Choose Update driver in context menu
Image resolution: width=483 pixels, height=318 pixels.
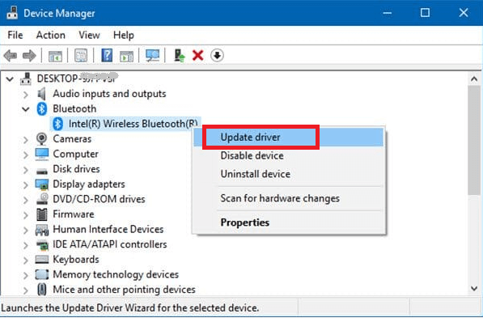click(x=288, y=137)
